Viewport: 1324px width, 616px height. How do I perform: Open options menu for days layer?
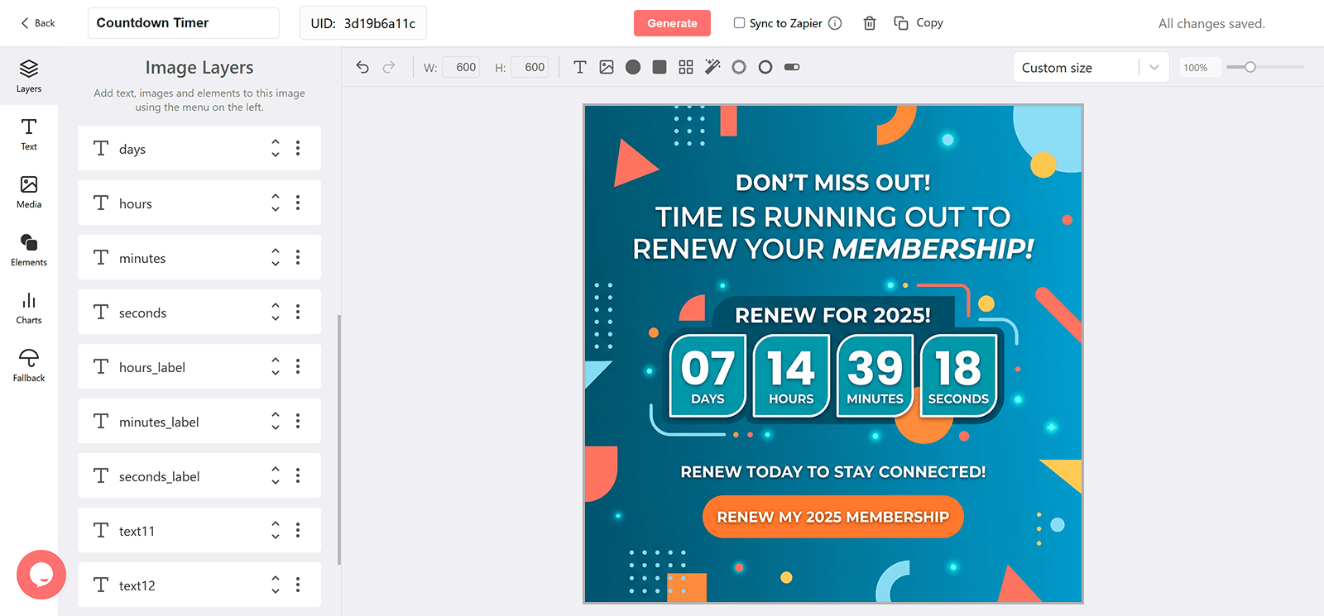point(298,148)
